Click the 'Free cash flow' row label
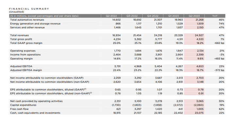 tap(19, 109)
